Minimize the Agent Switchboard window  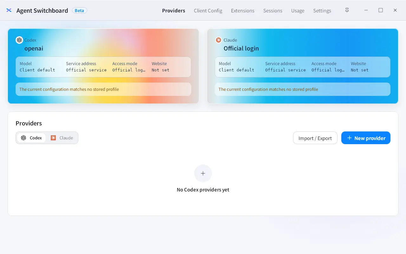366,10
